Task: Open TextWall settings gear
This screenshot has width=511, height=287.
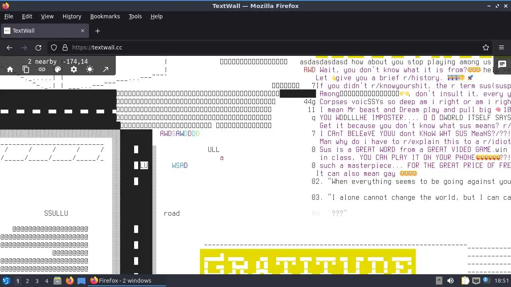Action: pos(74,69)
